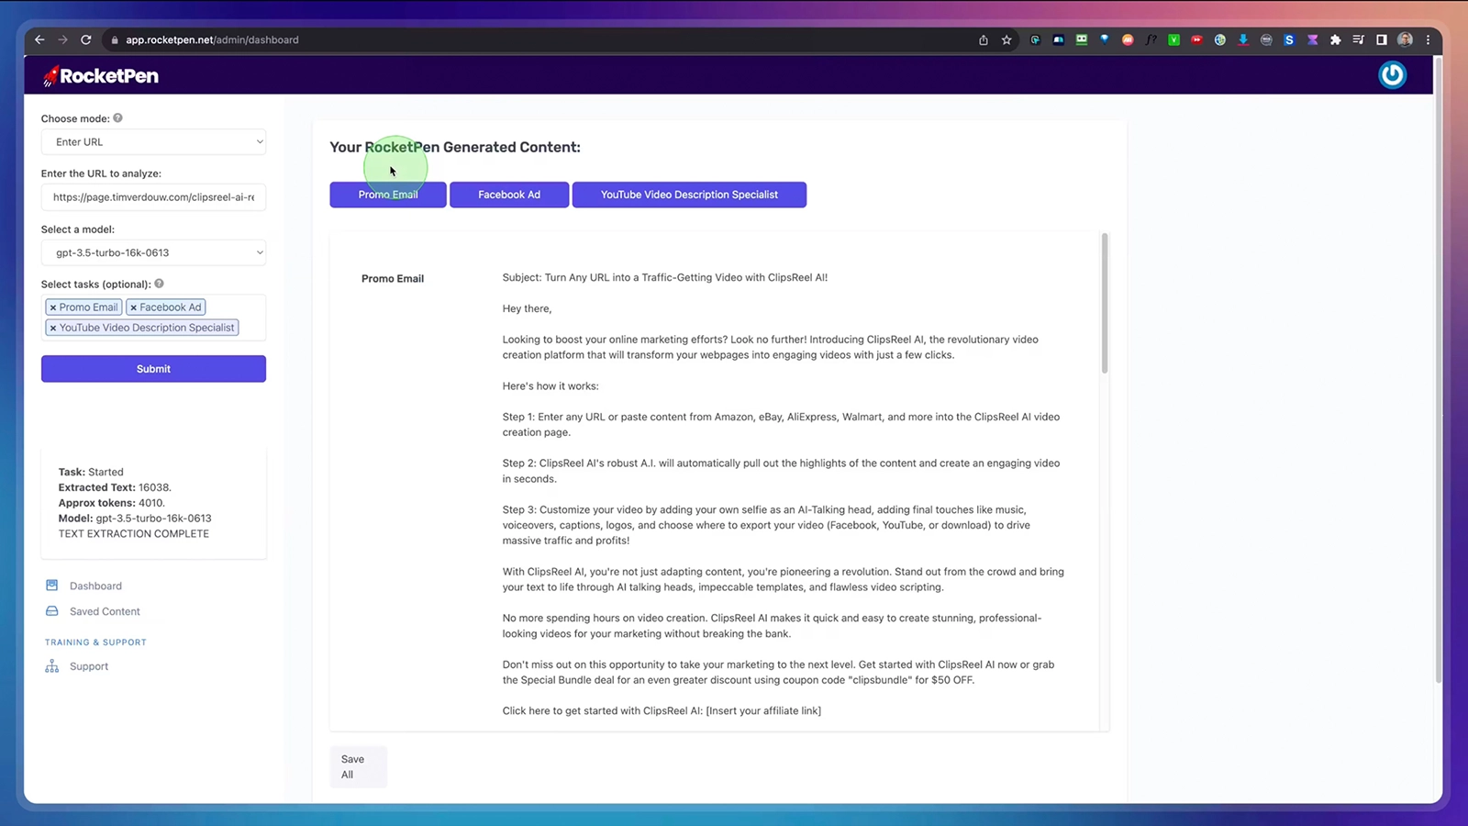Click the green Y extension icon
The height and width of the screenshot is (826, 1468).
point(1173,39)
